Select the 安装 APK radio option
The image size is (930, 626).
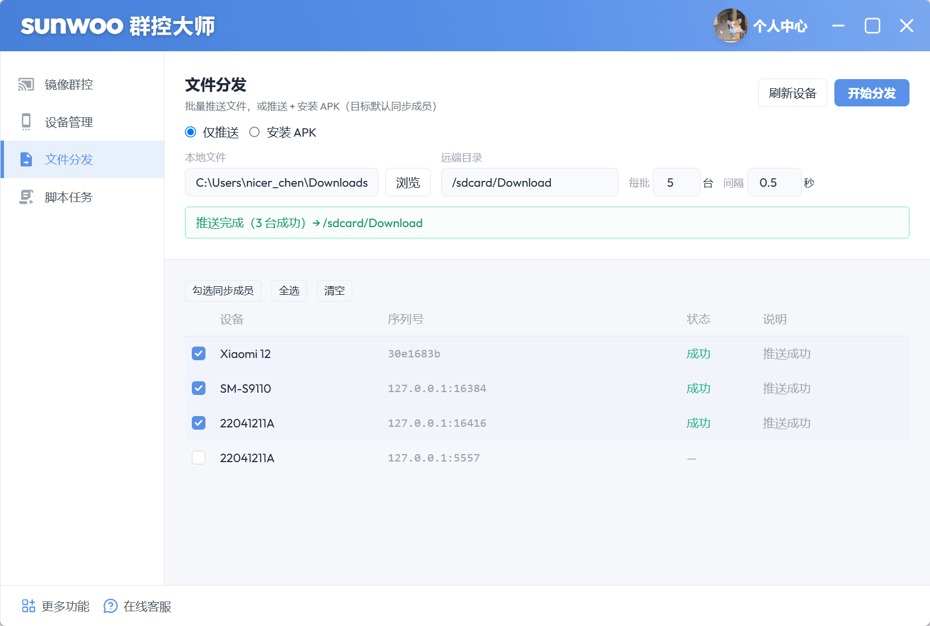coord(254,132)
